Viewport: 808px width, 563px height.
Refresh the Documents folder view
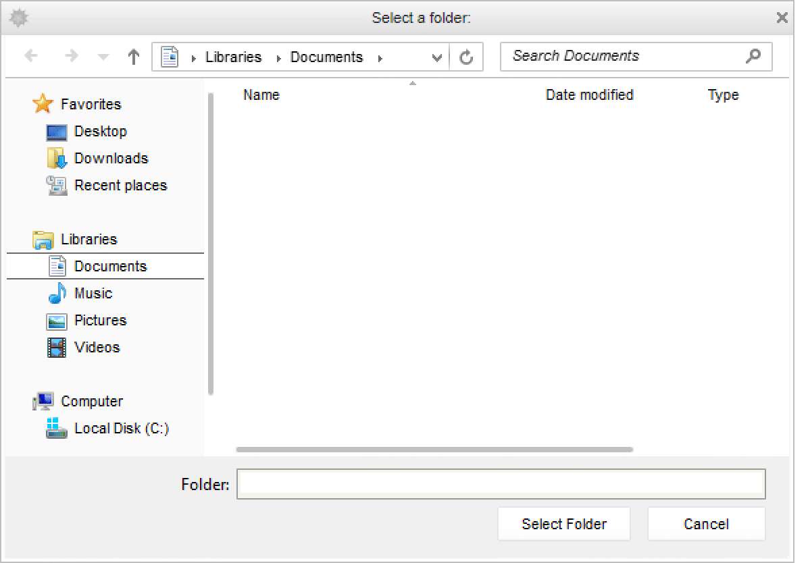coord(466,57)
